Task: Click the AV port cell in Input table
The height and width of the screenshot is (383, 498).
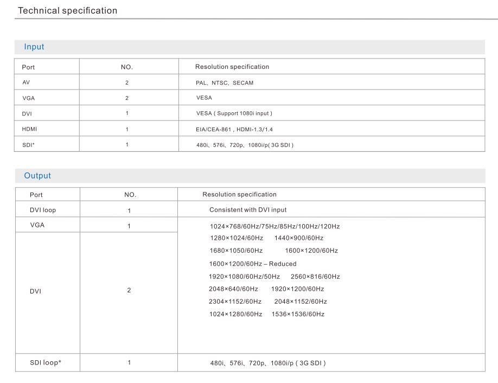Action: click(x=26, y=82)
